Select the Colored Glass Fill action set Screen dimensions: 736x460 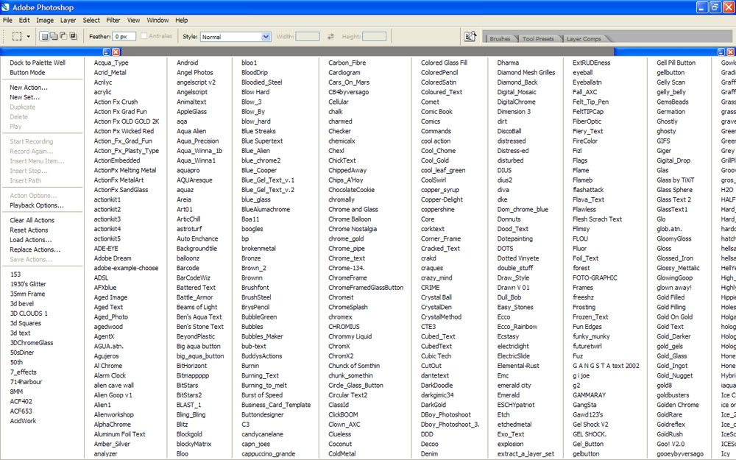coord(444,63)
